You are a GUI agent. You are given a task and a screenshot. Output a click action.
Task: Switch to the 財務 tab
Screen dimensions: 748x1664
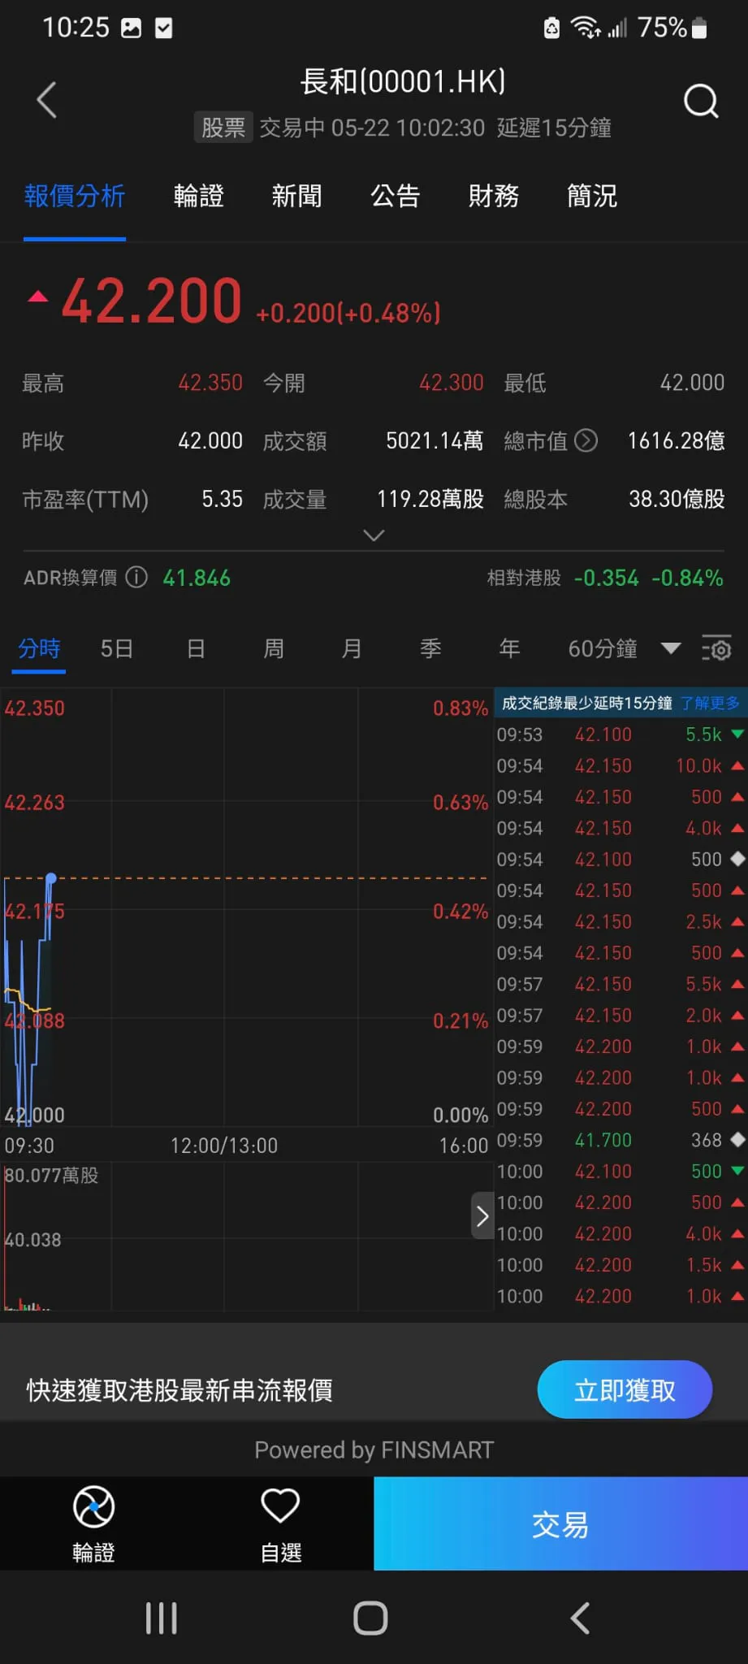pyautogui.click(x=493, y=196)
